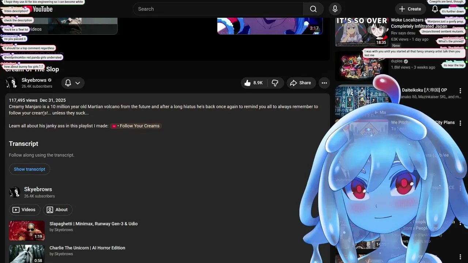Open options for Daiteikoku OP video

(460, 91)
